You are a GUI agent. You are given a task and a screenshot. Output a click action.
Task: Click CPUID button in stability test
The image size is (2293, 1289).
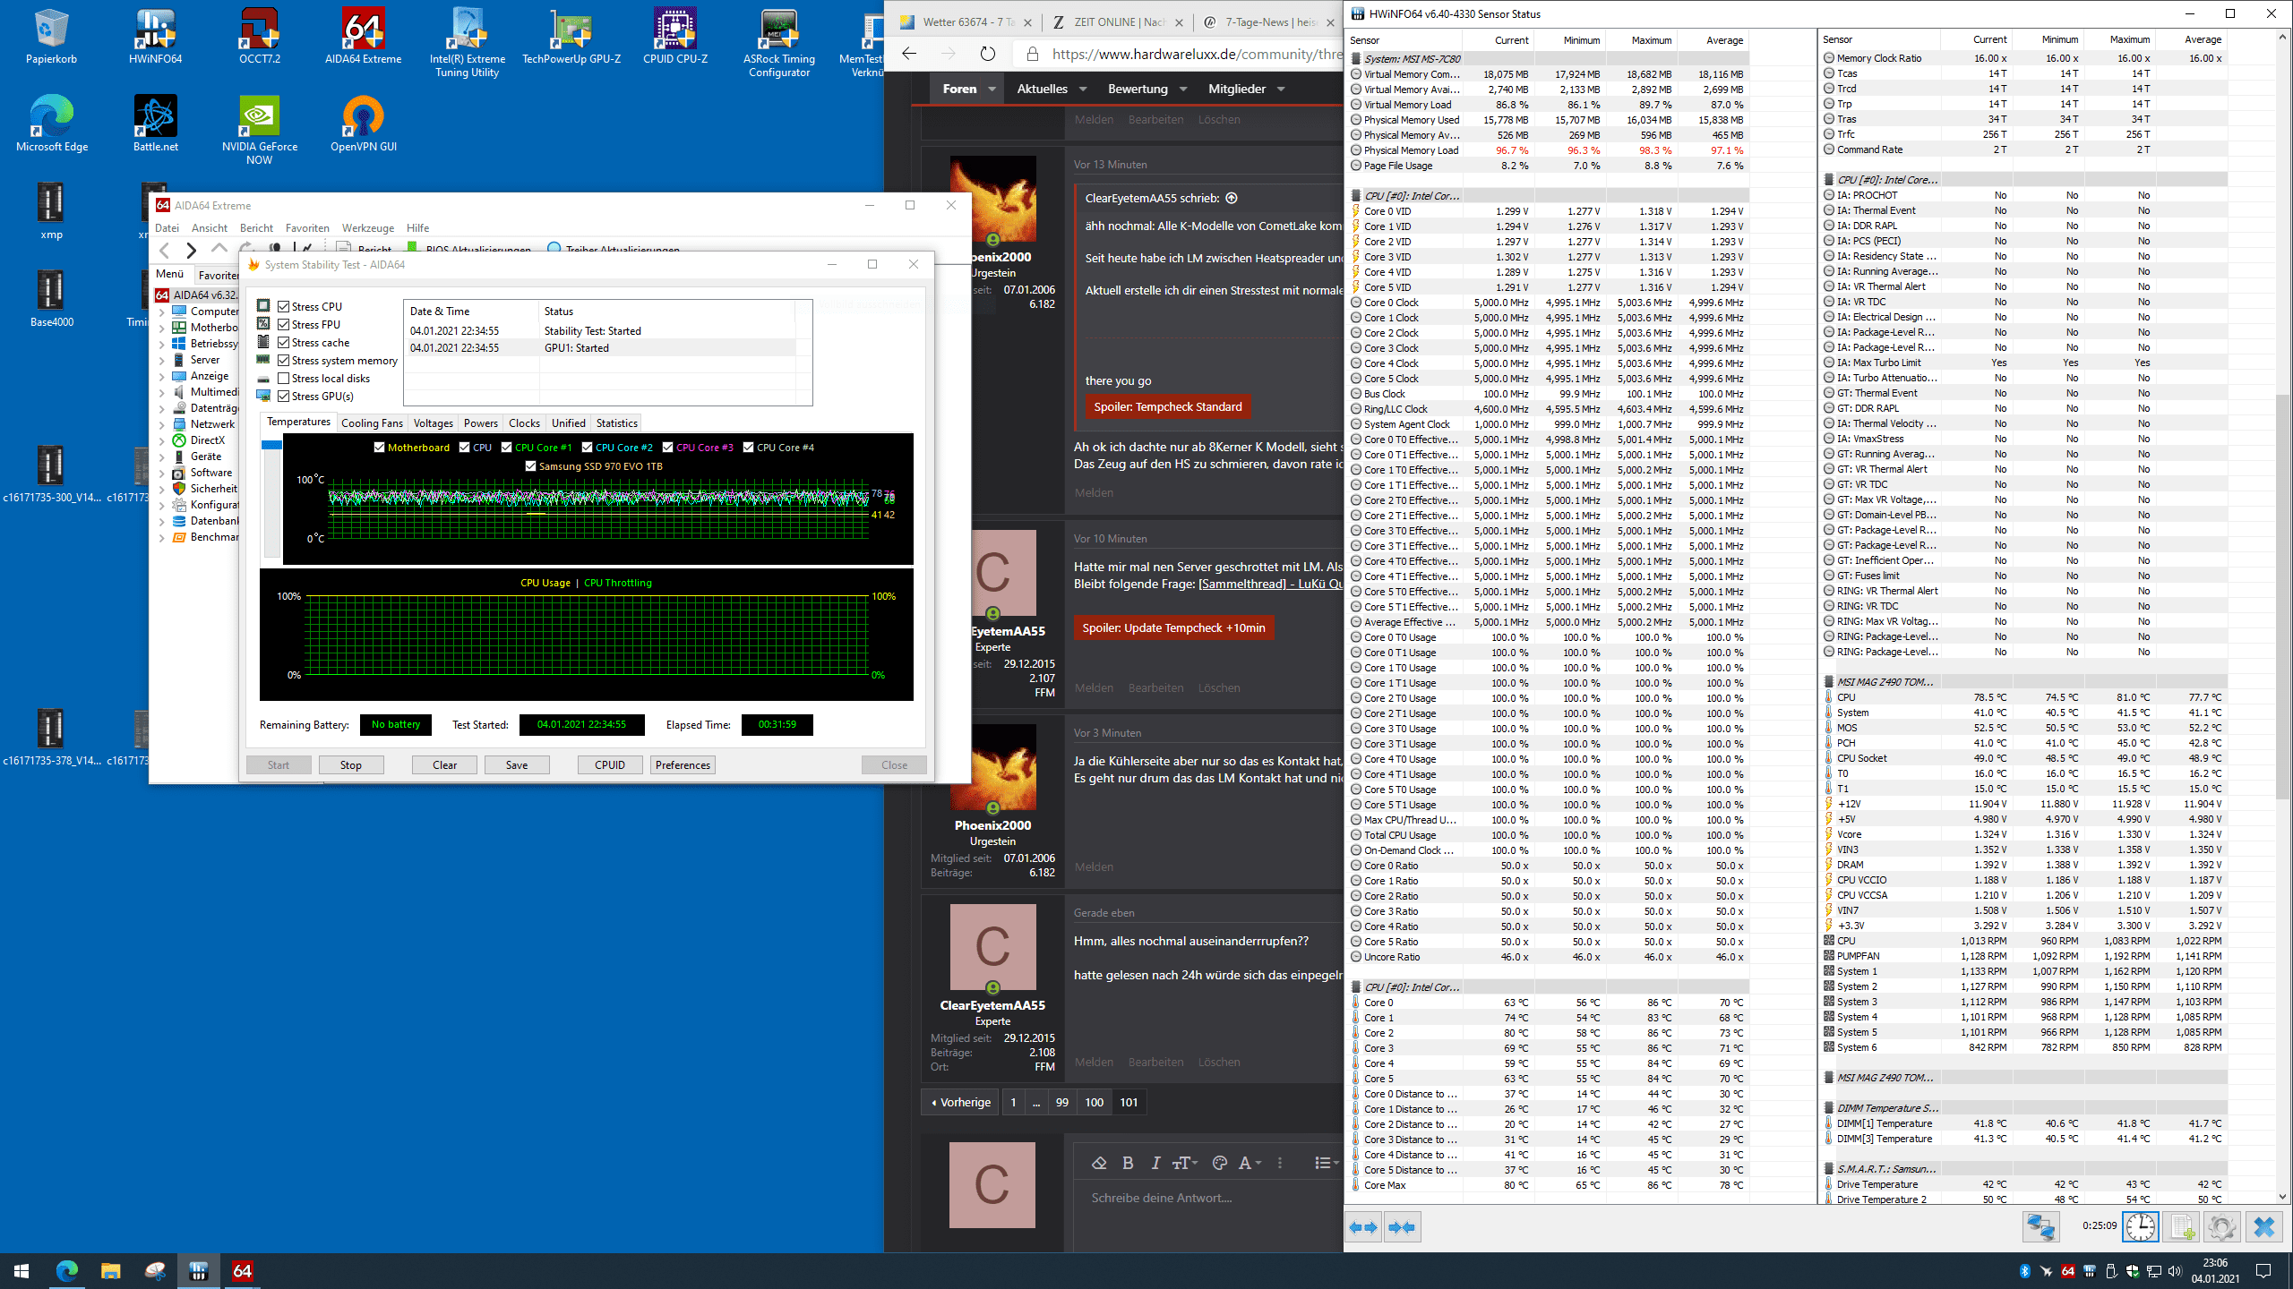point(610,765)
